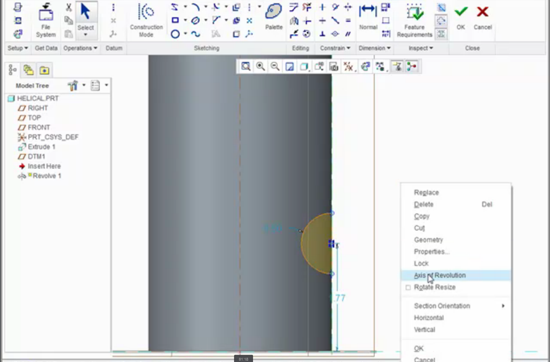This screenshot has height=362, width=550.
Task: Toggle shaded display mode in graphics toolbar
Action: click(303, 66)
